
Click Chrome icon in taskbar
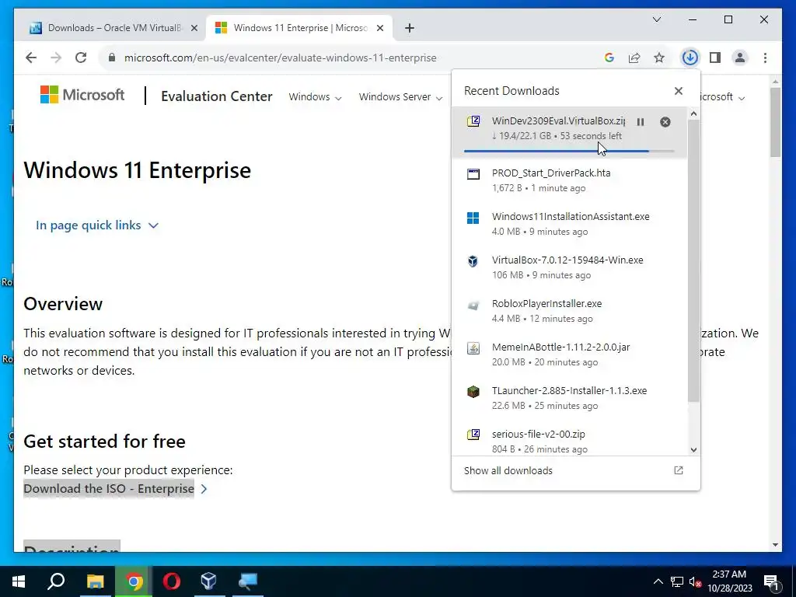tap(134, 581)
